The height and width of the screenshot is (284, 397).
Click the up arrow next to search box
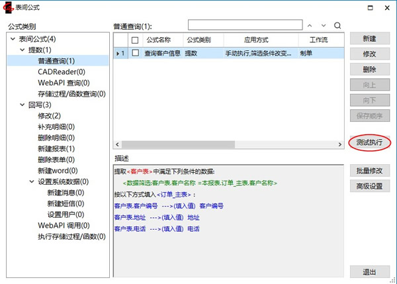point(309,25)
